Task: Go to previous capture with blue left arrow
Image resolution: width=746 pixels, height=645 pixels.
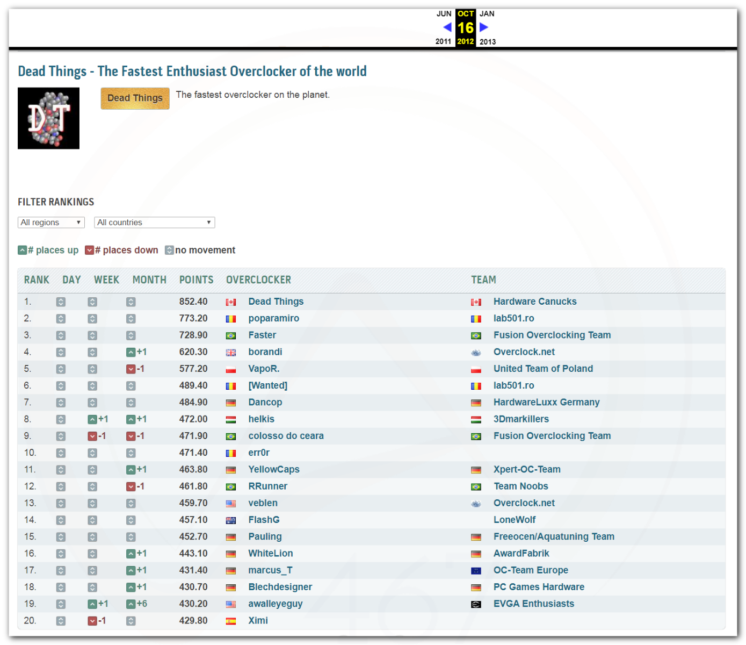Action: point(447,27)
